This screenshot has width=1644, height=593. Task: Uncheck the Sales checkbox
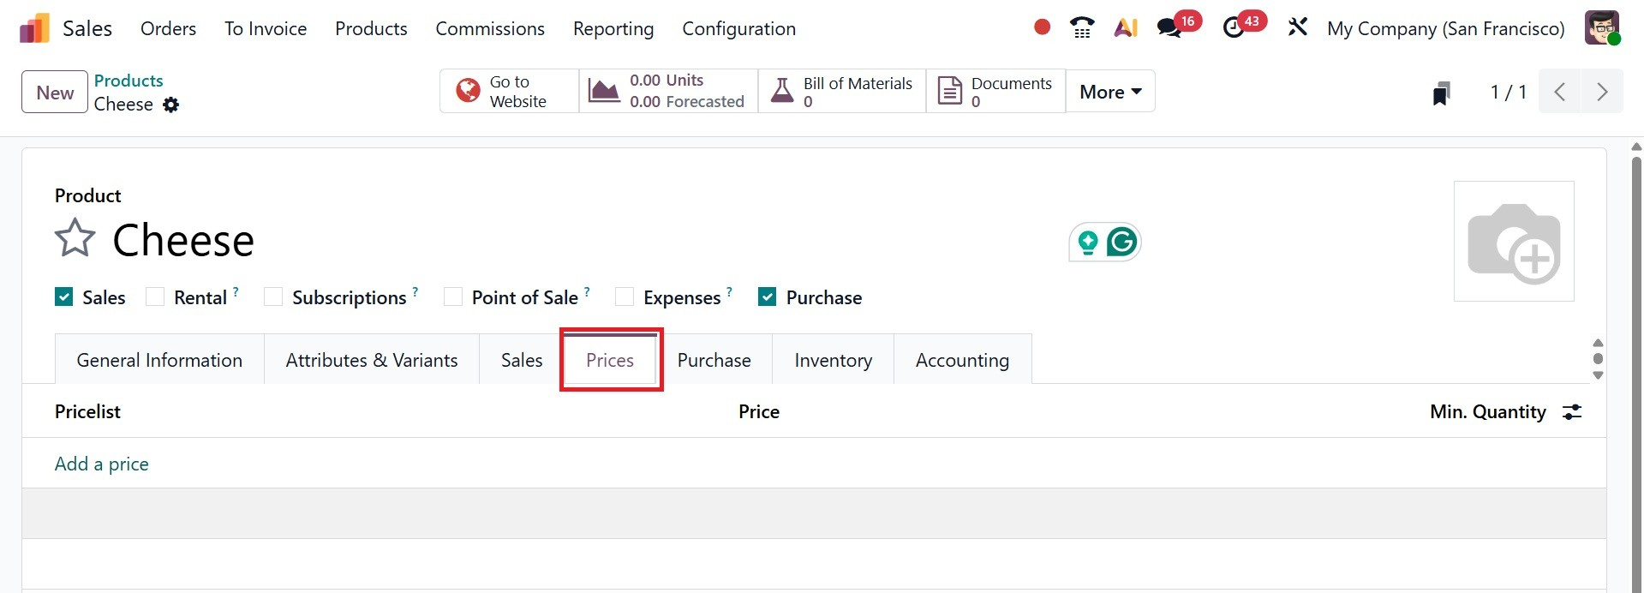click(x=64, y=297)
